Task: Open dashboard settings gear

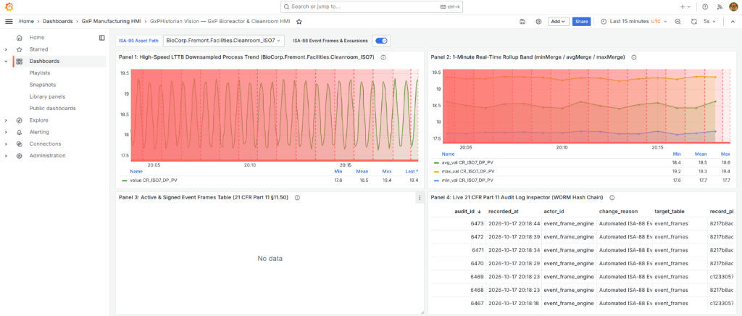Action: point(538,21)
